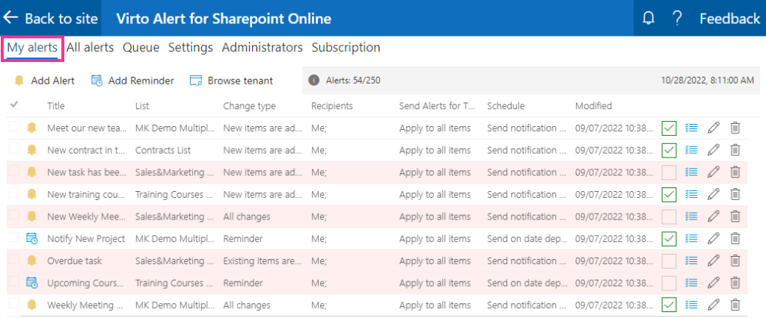Click Browse tenant in toolbar
This screenshot has height=318, width=766.
[x=231, y=81]
